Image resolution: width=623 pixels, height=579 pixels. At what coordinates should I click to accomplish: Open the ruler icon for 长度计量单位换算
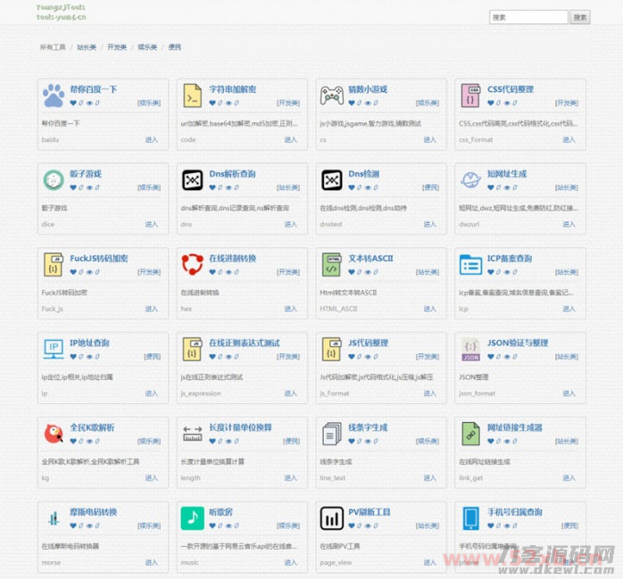(193, 434)
